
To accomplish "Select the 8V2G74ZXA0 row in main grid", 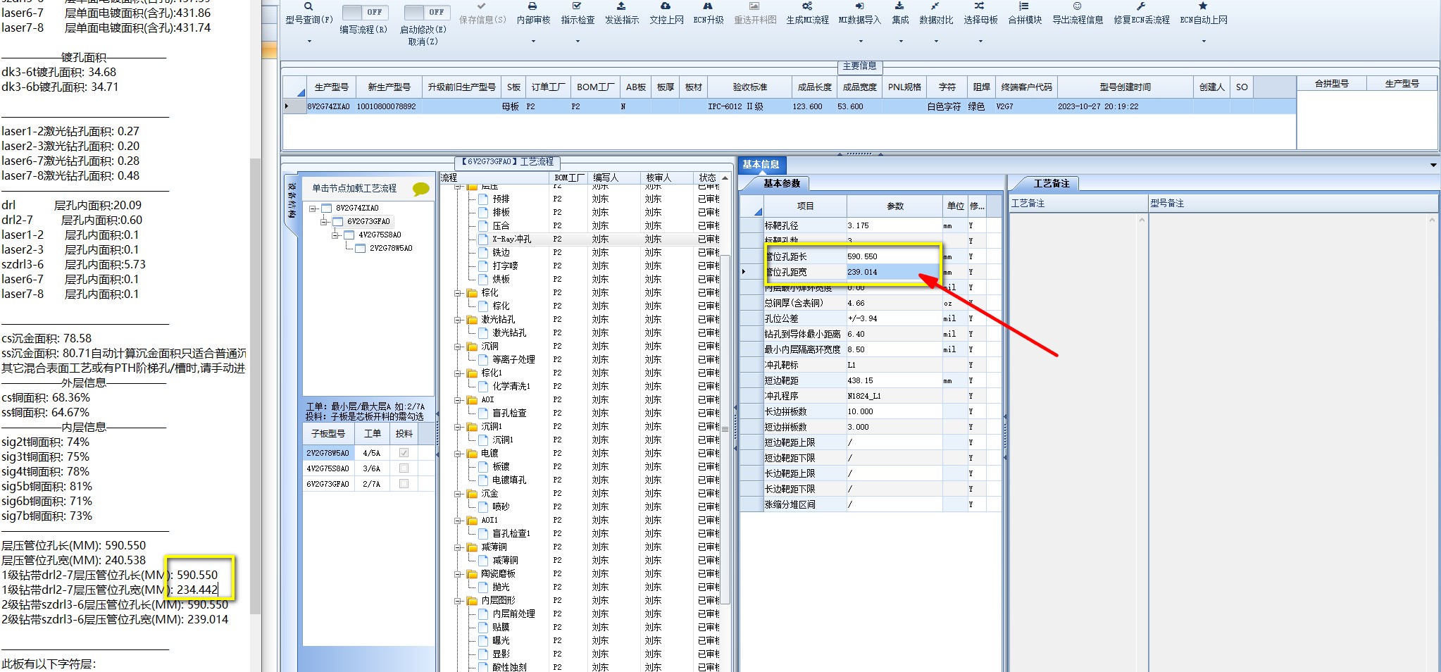I will tap(789, 106).
